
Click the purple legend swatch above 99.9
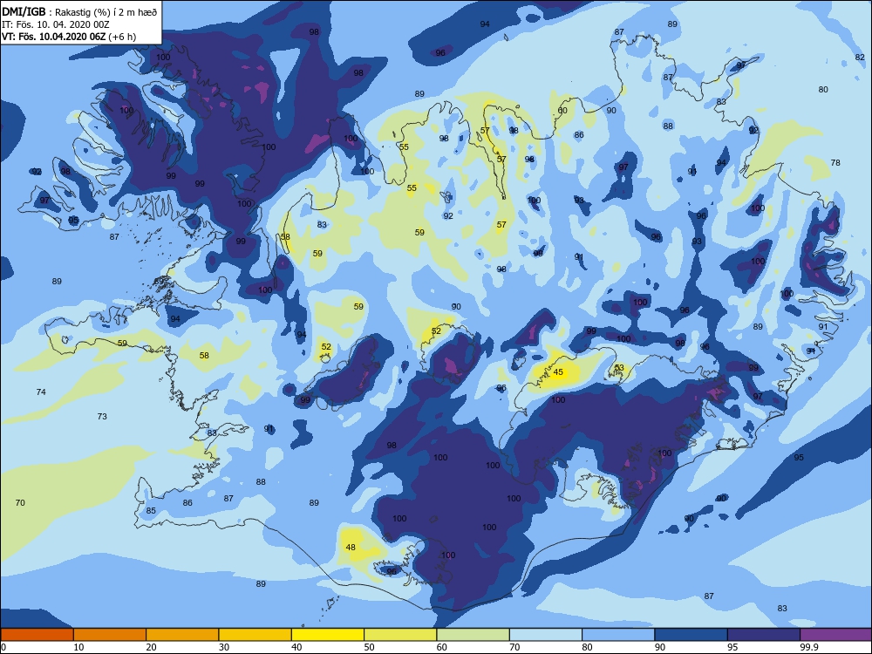[x=836, y=635]
